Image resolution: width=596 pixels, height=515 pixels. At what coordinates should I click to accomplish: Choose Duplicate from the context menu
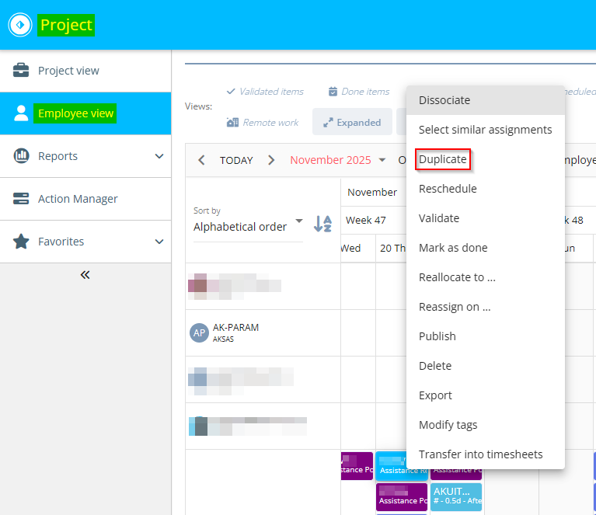[443, 159]
